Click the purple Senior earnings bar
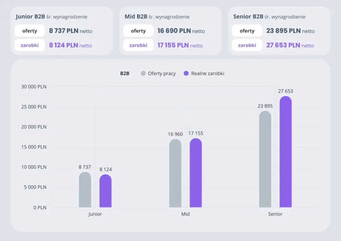This screenshot has height=241, width=341. click(x=285, y=152)
